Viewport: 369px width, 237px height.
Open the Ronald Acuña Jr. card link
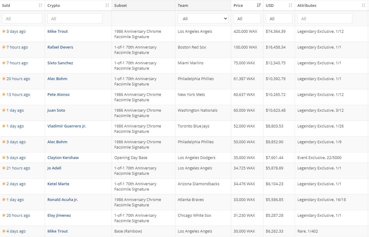[x=63, y=199]
